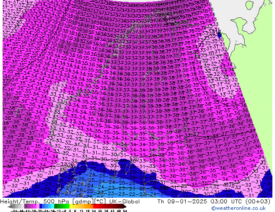Select the '(00+03)' run offset text

tap(258, 202)
